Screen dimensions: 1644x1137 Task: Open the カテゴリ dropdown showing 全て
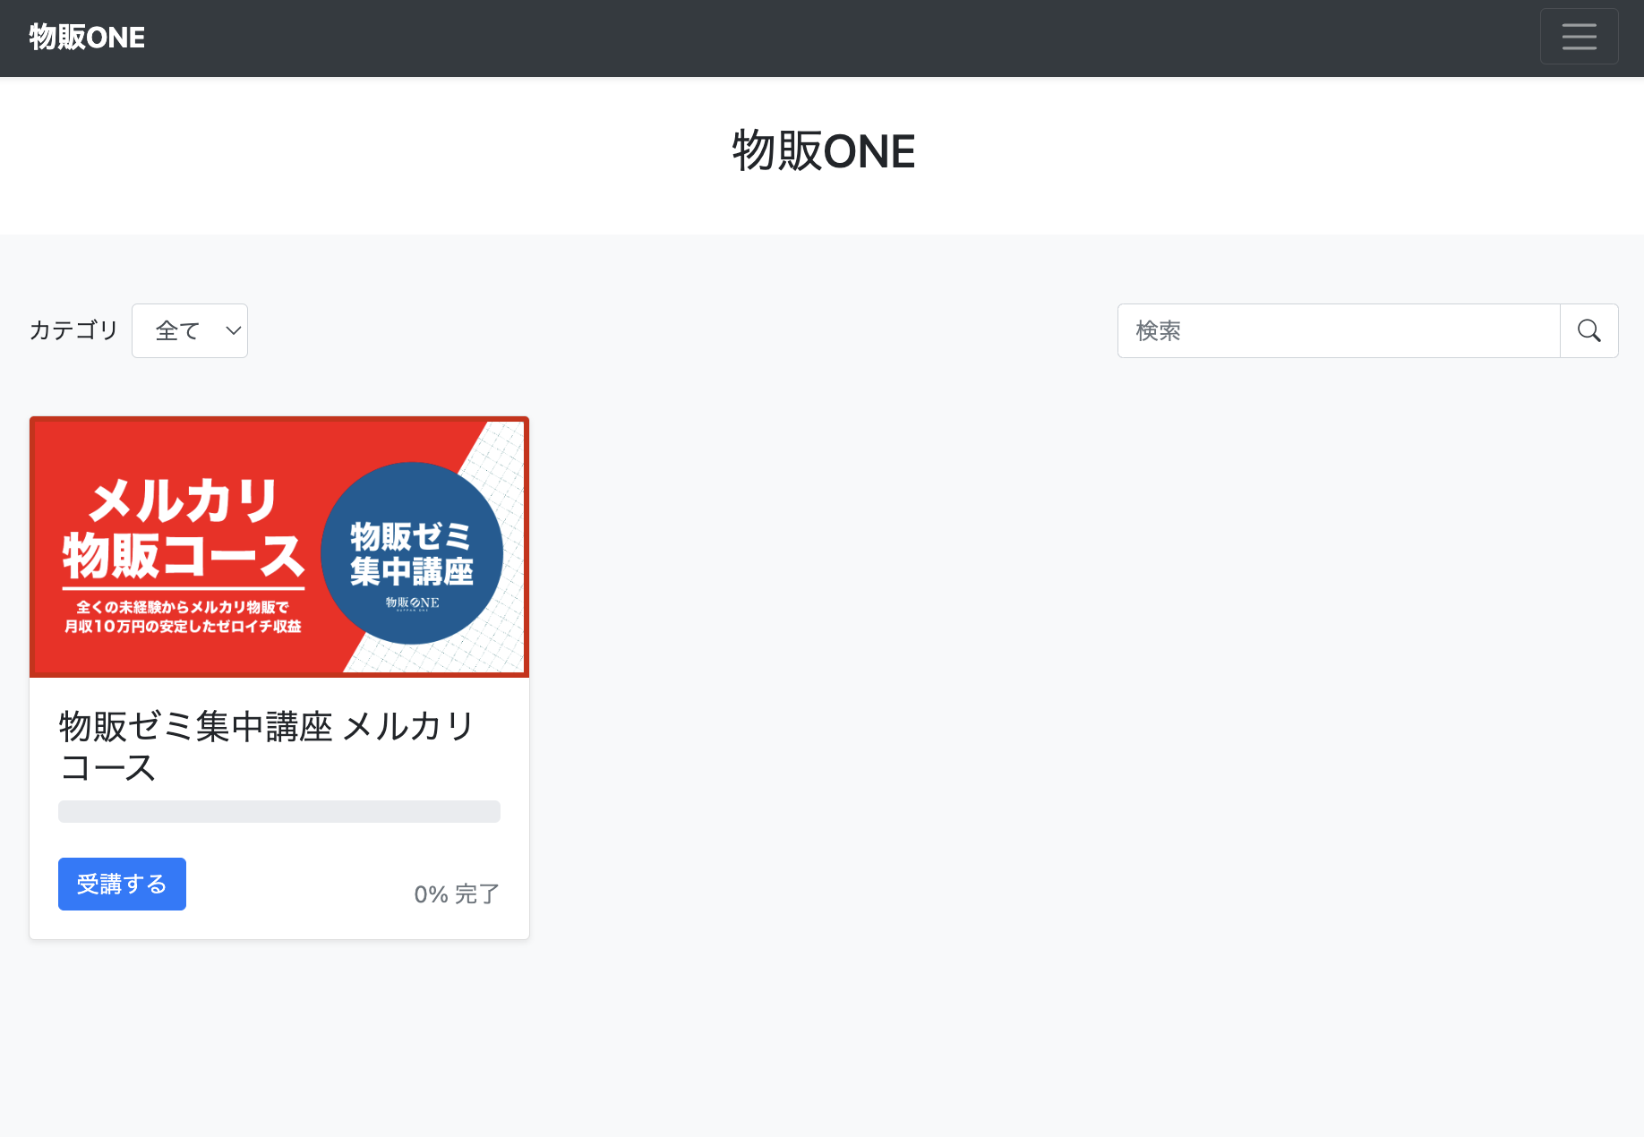click(x=190, y=331)
